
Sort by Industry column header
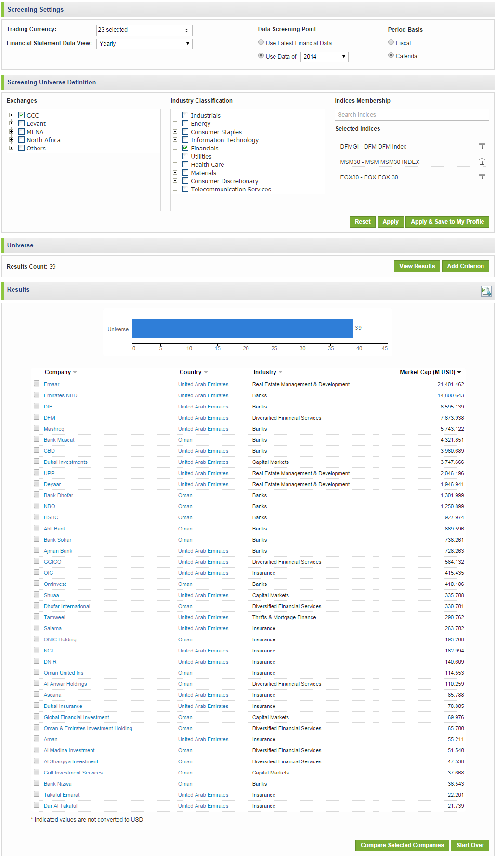pyautogui.click(x=265, y=372)
